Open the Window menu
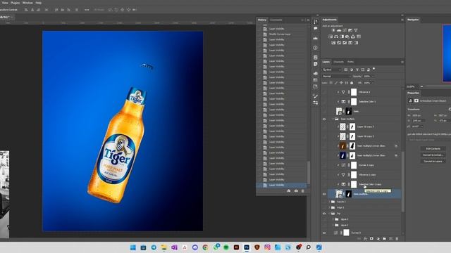 (x=27, y=3)
